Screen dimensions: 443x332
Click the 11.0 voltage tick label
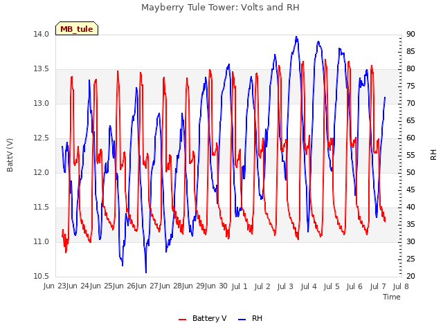pos(42,242)
